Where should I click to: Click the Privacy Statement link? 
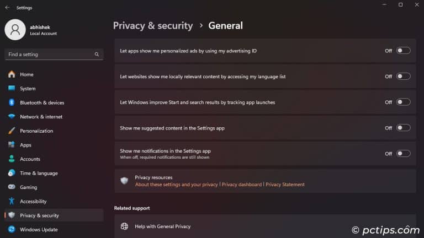coord(285,185)
